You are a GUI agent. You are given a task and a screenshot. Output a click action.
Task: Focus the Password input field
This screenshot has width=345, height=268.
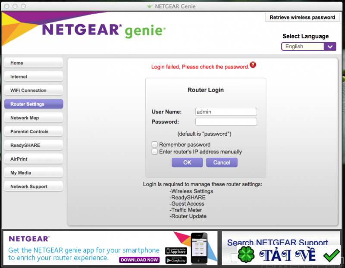[x=226, y=122]
